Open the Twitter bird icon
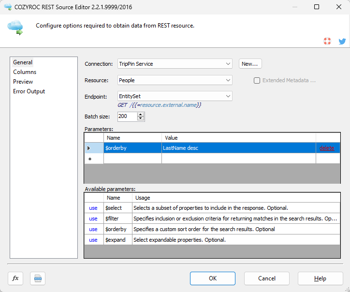This screenshot has height=292, width=350. click(342, 41)
